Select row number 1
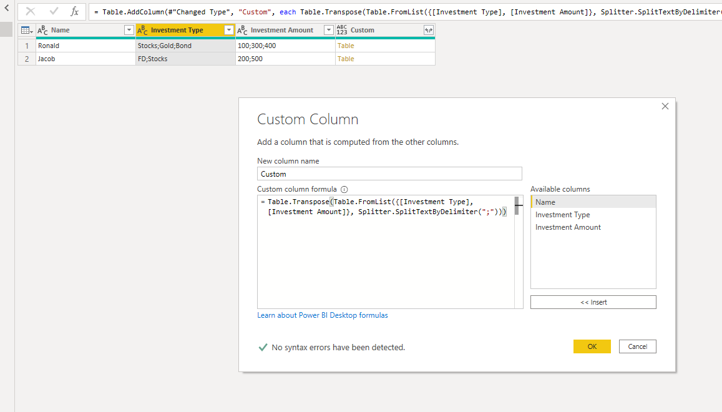 pos(27,46)
